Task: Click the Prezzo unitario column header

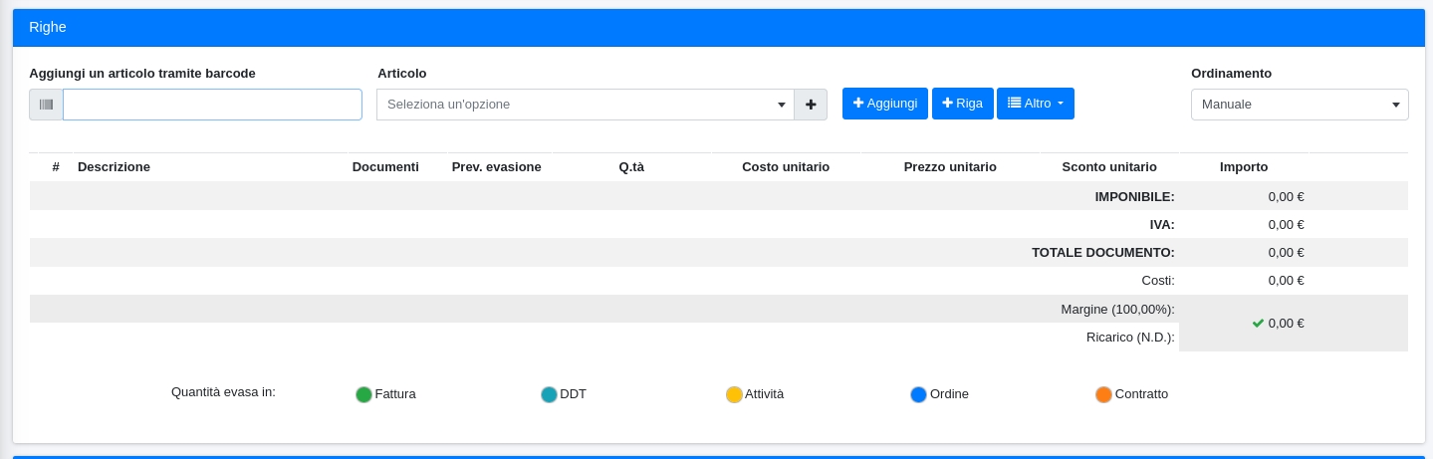Action: point(949,167)
